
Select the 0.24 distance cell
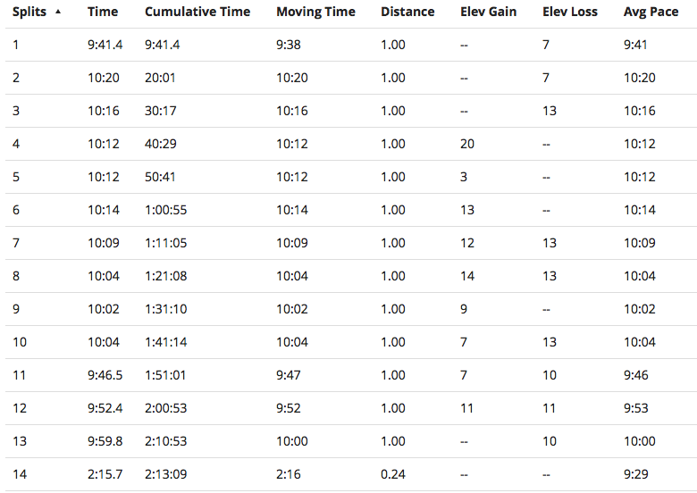[392, 474]
